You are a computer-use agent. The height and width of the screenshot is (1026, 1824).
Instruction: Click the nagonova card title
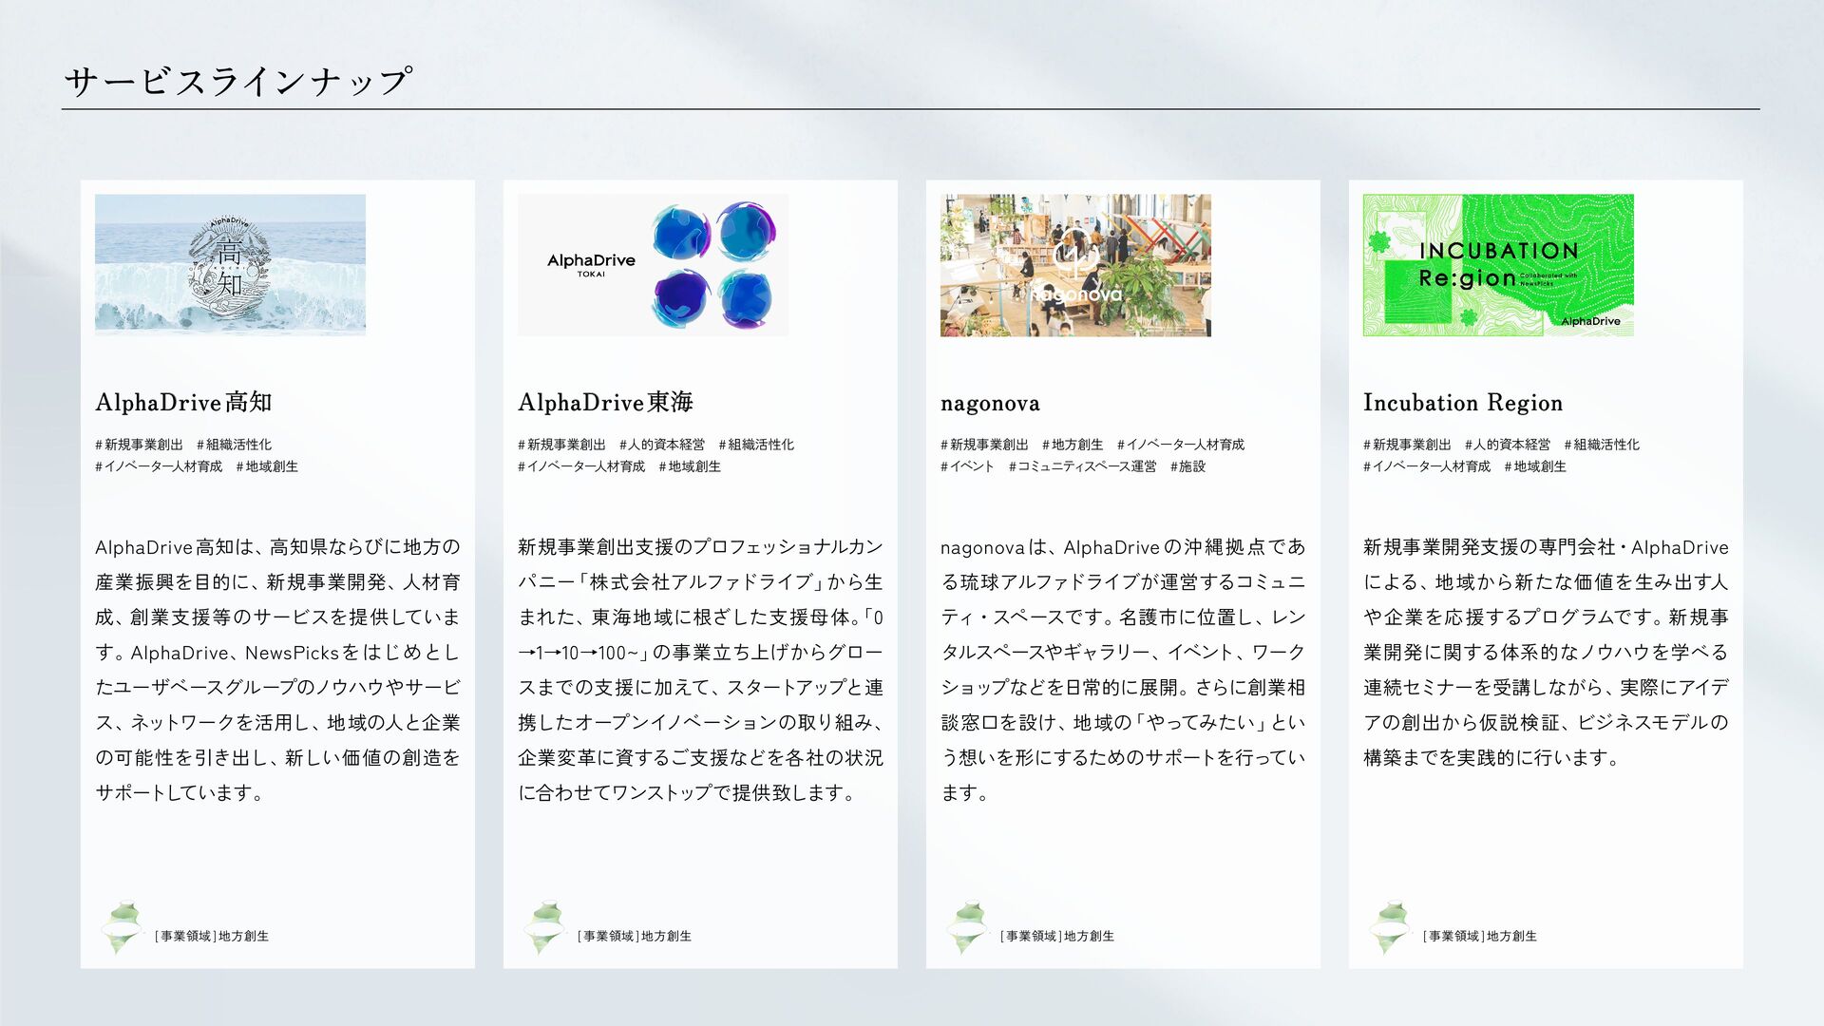[x=990, y=404]
